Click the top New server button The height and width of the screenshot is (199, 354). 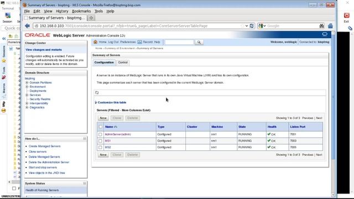click(x=103, y=118)
